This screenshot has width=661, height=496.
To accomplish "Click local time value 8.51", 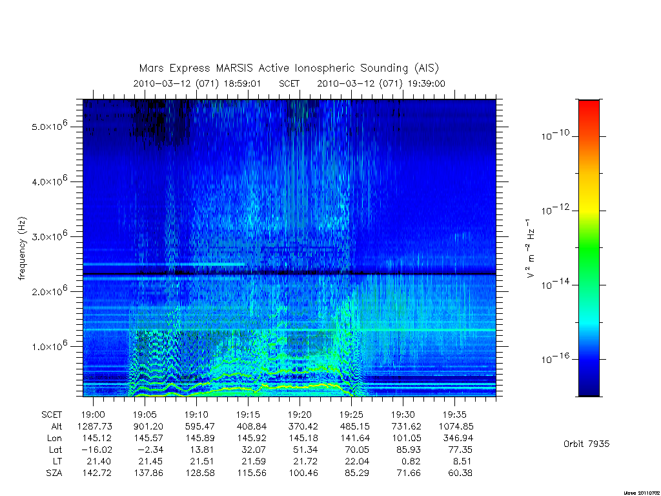I will 463,461.
